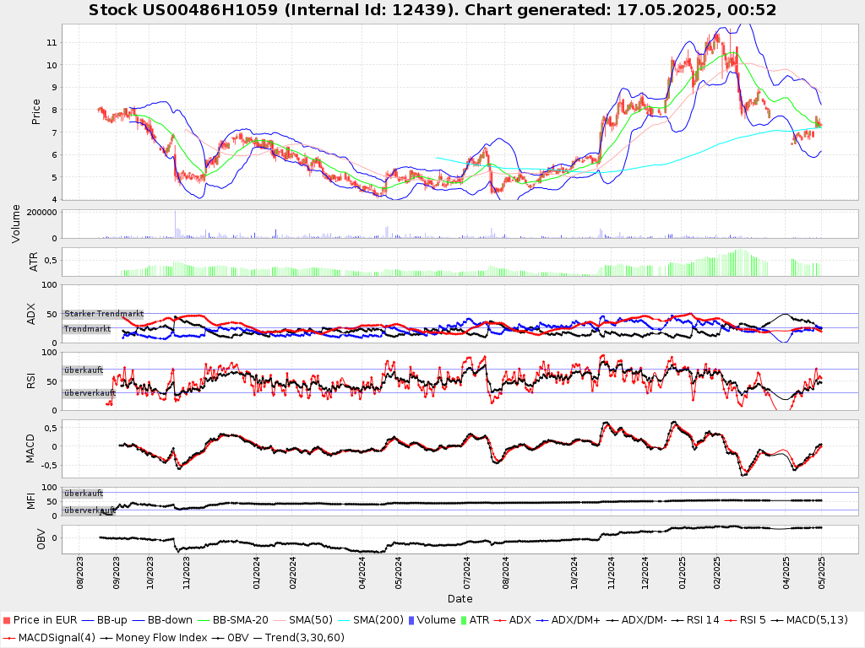Click the 01/2025 date tick label

(x=682, y=573)
